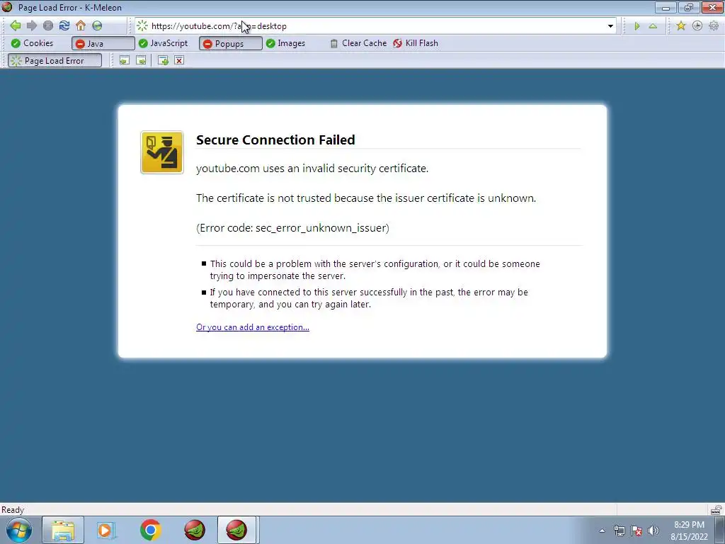Click the Kill Flash toolbar button
Screen dimensions: 725x544
415,43
